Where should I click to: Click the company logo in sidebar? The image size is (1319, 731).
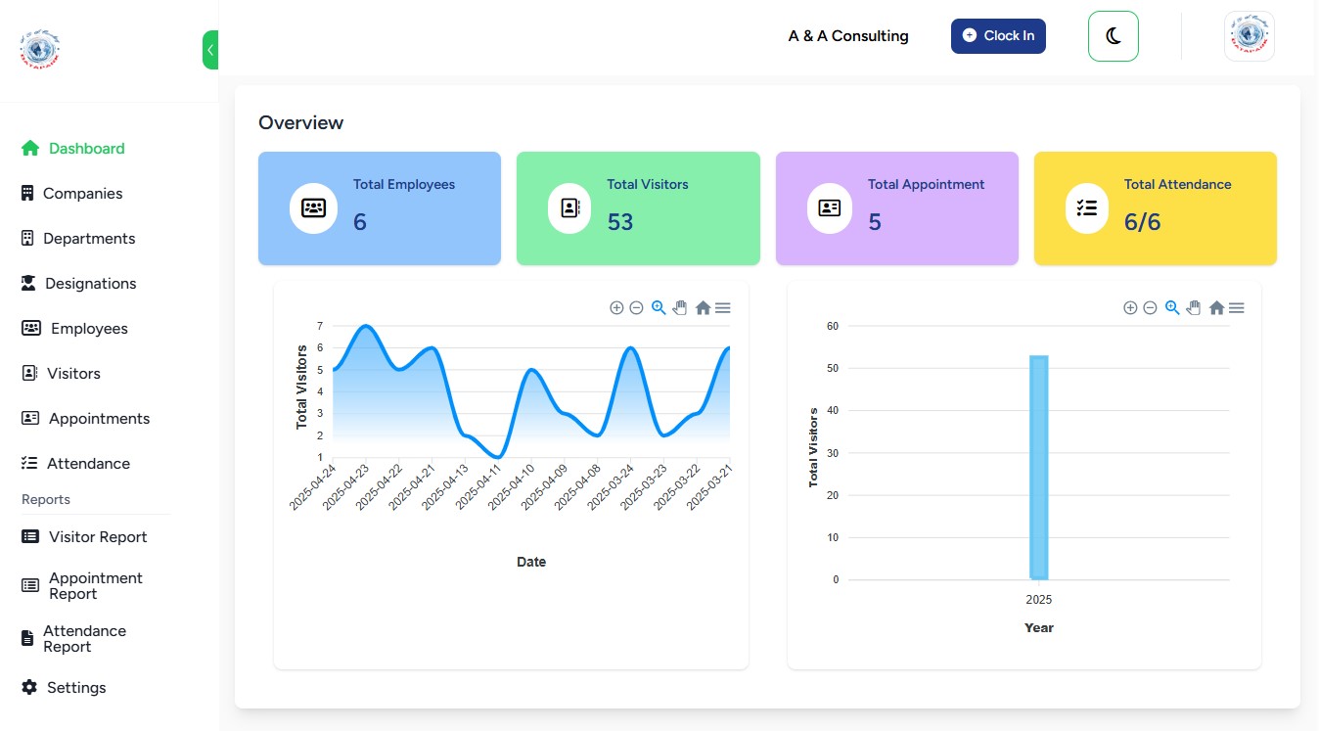click(x=40, y=50)
